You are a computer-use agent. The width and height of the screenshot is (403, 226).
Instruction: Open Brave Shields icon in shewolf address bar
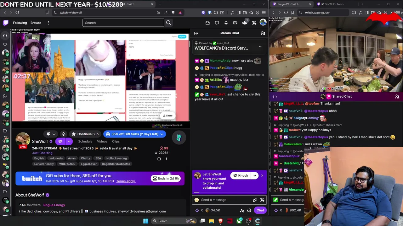[x=173, y=13]
